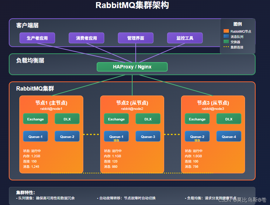Click the 集群连接 legend label

(x=237, y=47)
